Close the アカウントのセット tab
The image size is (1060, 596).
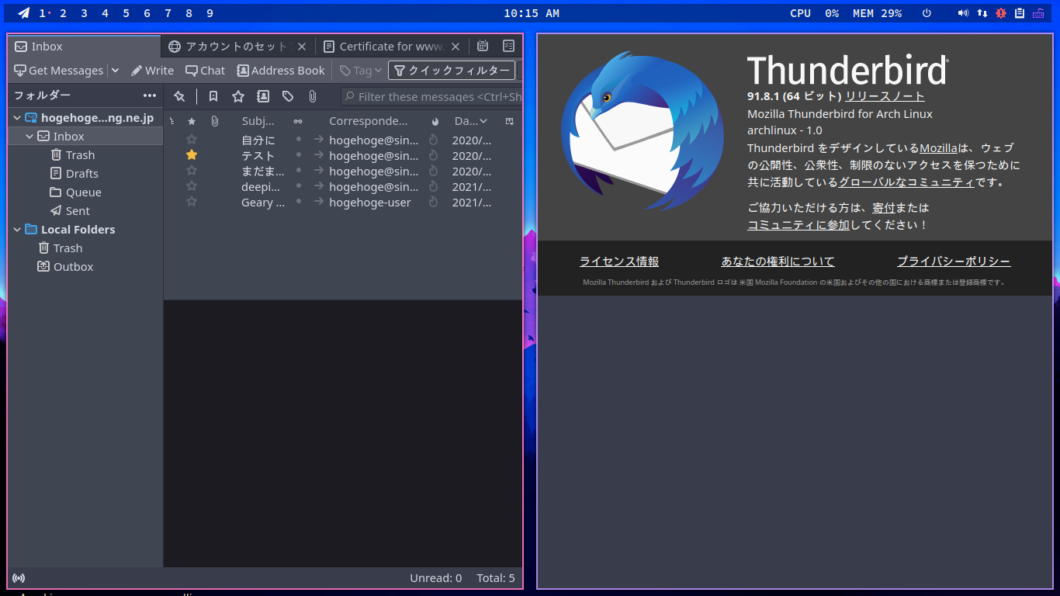pos(302,47)
